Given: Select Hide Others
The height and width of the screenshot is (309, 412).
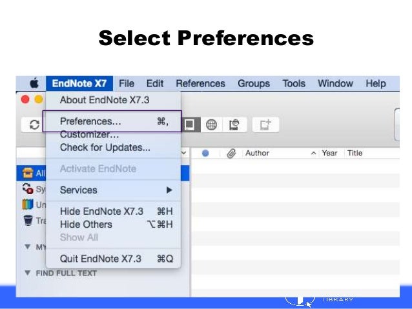Looking at the screenshot, I should coord(113,224).
